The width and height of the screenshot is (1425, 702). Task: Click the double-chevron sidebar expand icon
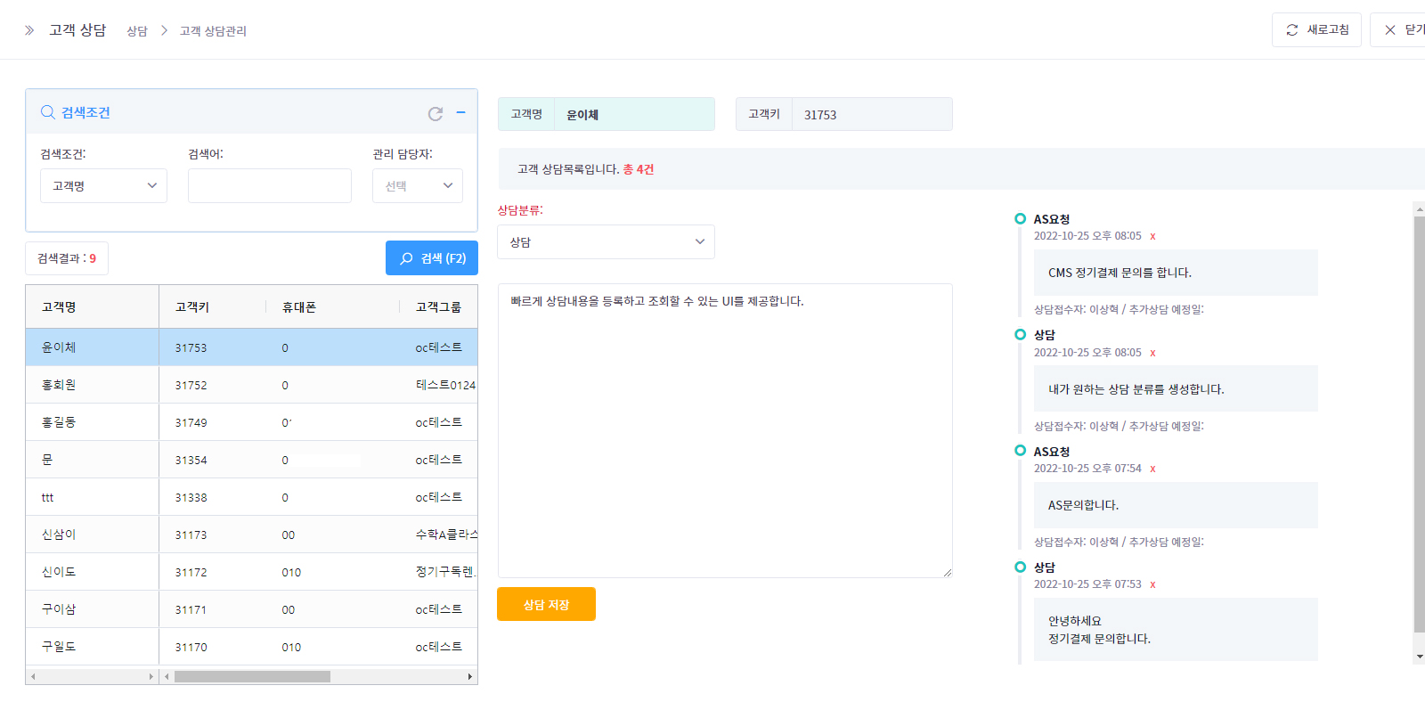point(29,30)
